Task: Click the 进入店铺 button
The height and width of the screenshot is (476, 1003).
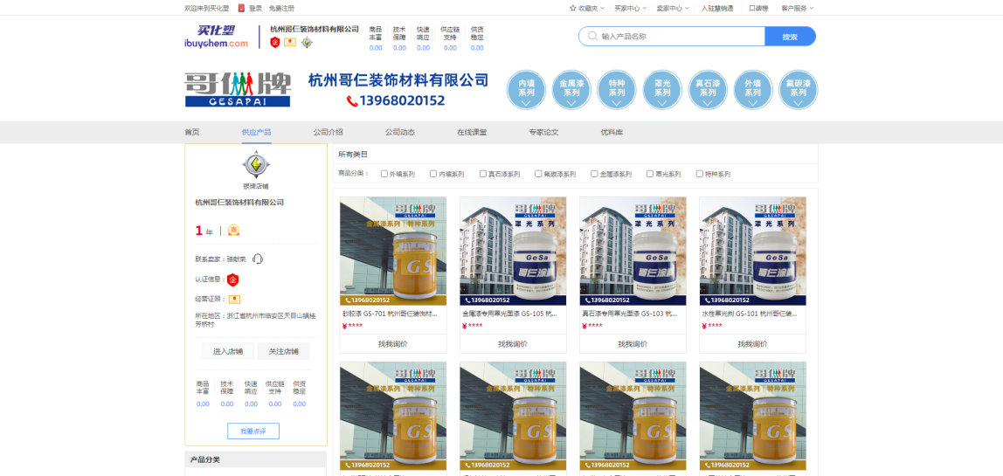Action: tap(228, 351)
